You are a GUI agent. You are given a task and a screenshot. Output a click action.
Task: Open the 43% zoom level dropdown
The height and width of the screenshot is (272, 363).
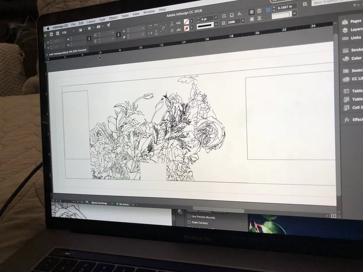click(74, 31)
